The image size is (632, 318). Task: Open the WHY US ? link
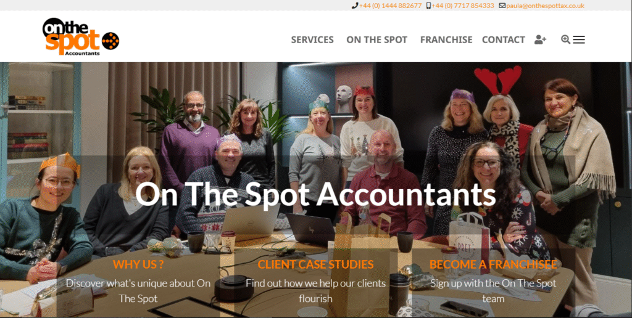click(138, 264)
